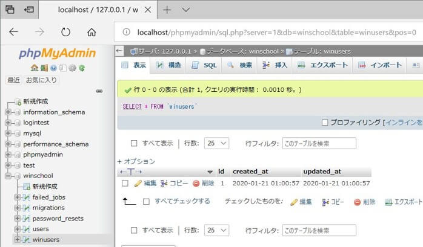Click the upper table filter input field
The image size is (423, 247).
pyautogui.click(x=319, y=143)
